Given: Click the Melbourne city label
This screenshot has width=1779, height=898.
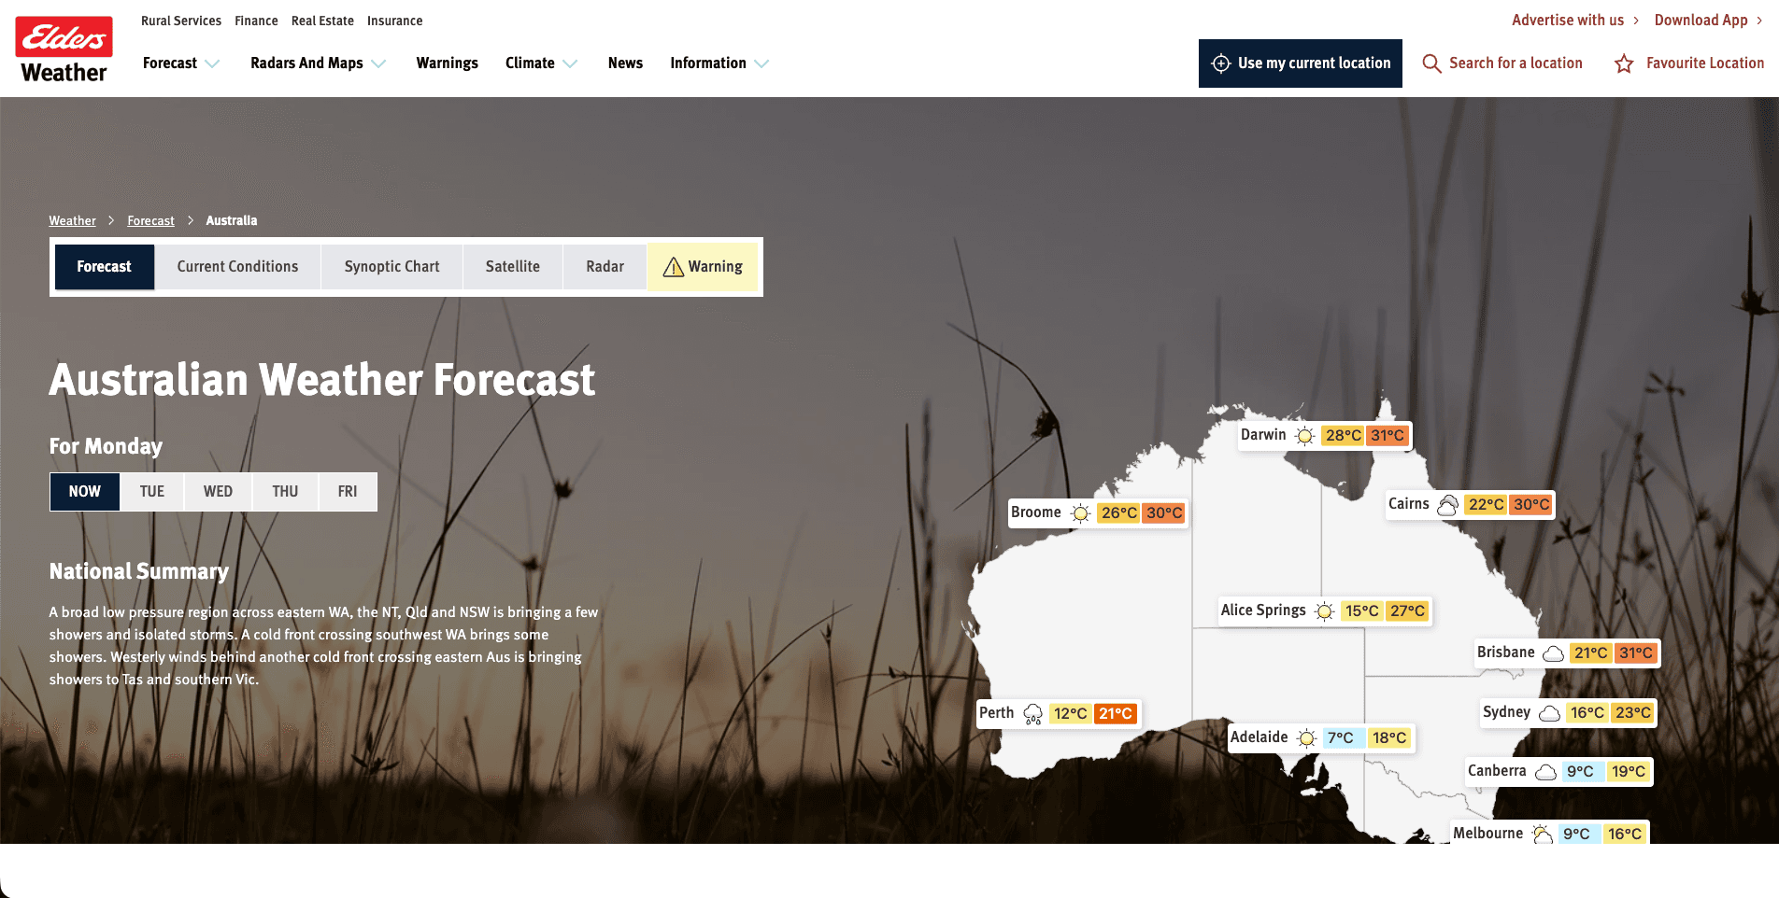Looking at the screenshot, I should (x=1488, y=834).
